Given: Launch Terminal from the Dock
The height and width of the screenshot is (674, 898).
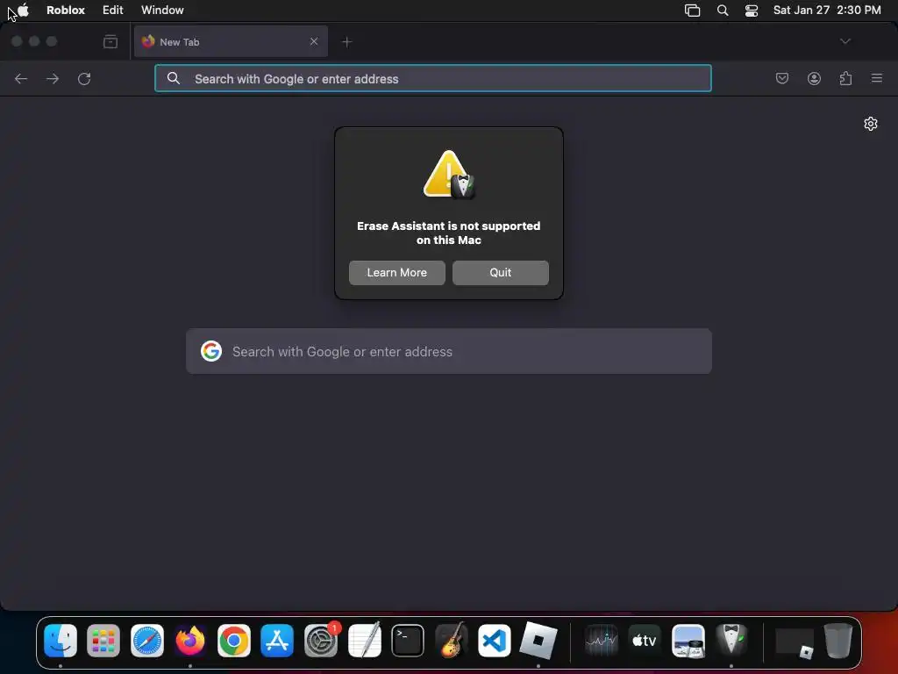Looking at the screenshot, I should click(408, 641).
